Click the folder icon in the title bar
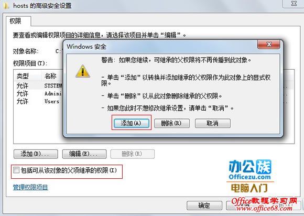 point(6,6)
